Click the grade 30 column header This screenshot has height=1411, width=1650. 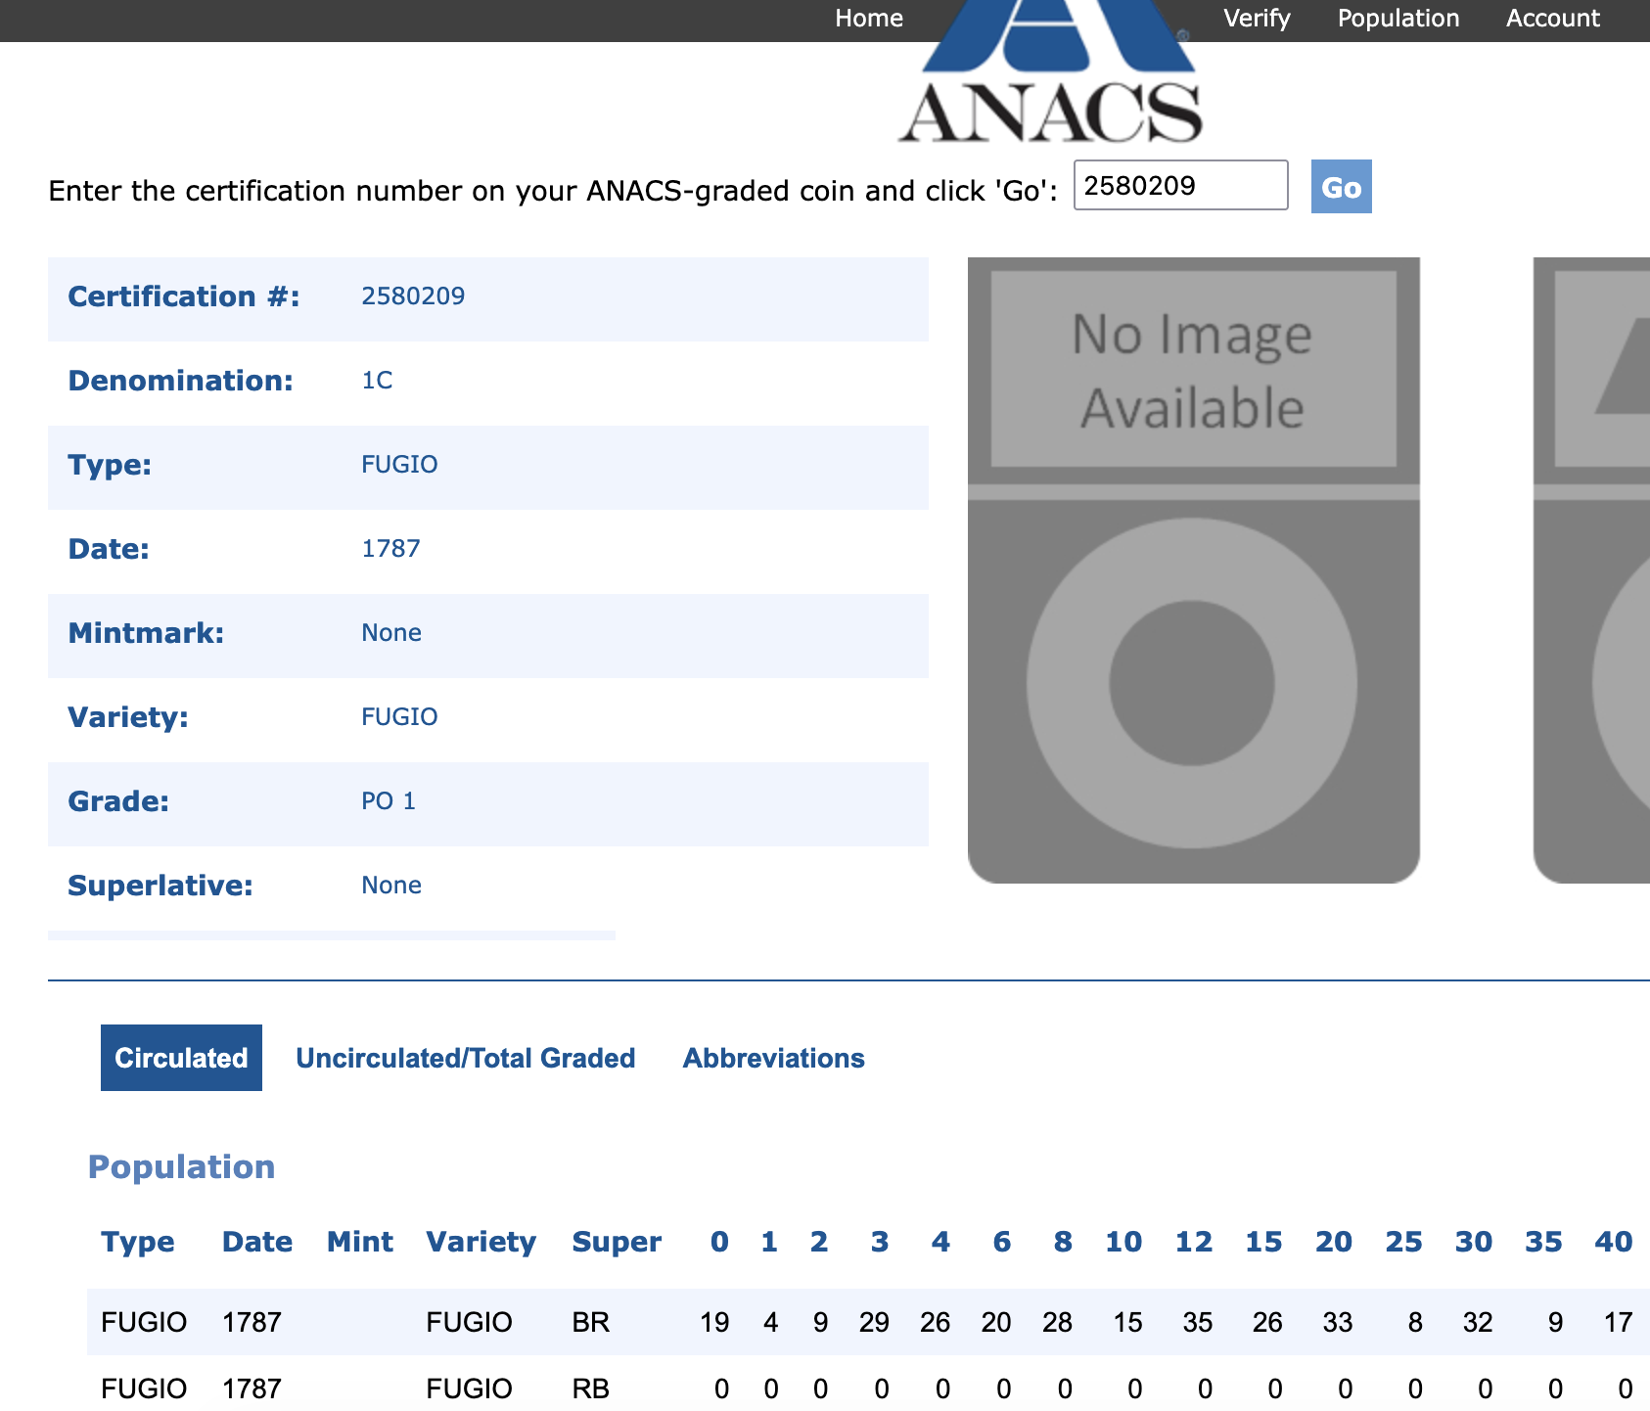coord(1474,1242)
